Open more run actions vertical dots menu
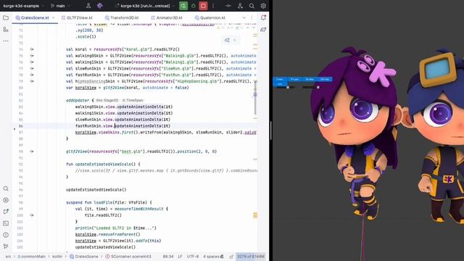 (213, 6)
